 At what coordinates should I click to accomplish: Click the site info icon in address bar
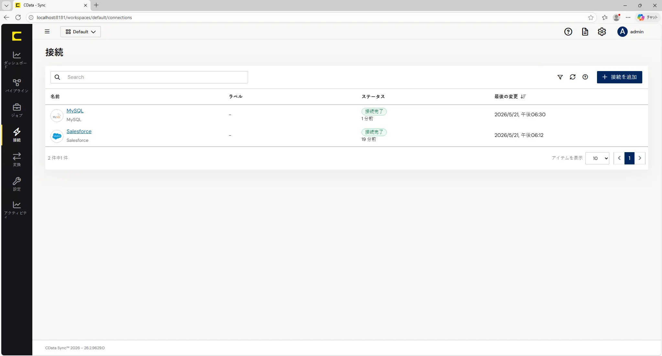(31, 17)
